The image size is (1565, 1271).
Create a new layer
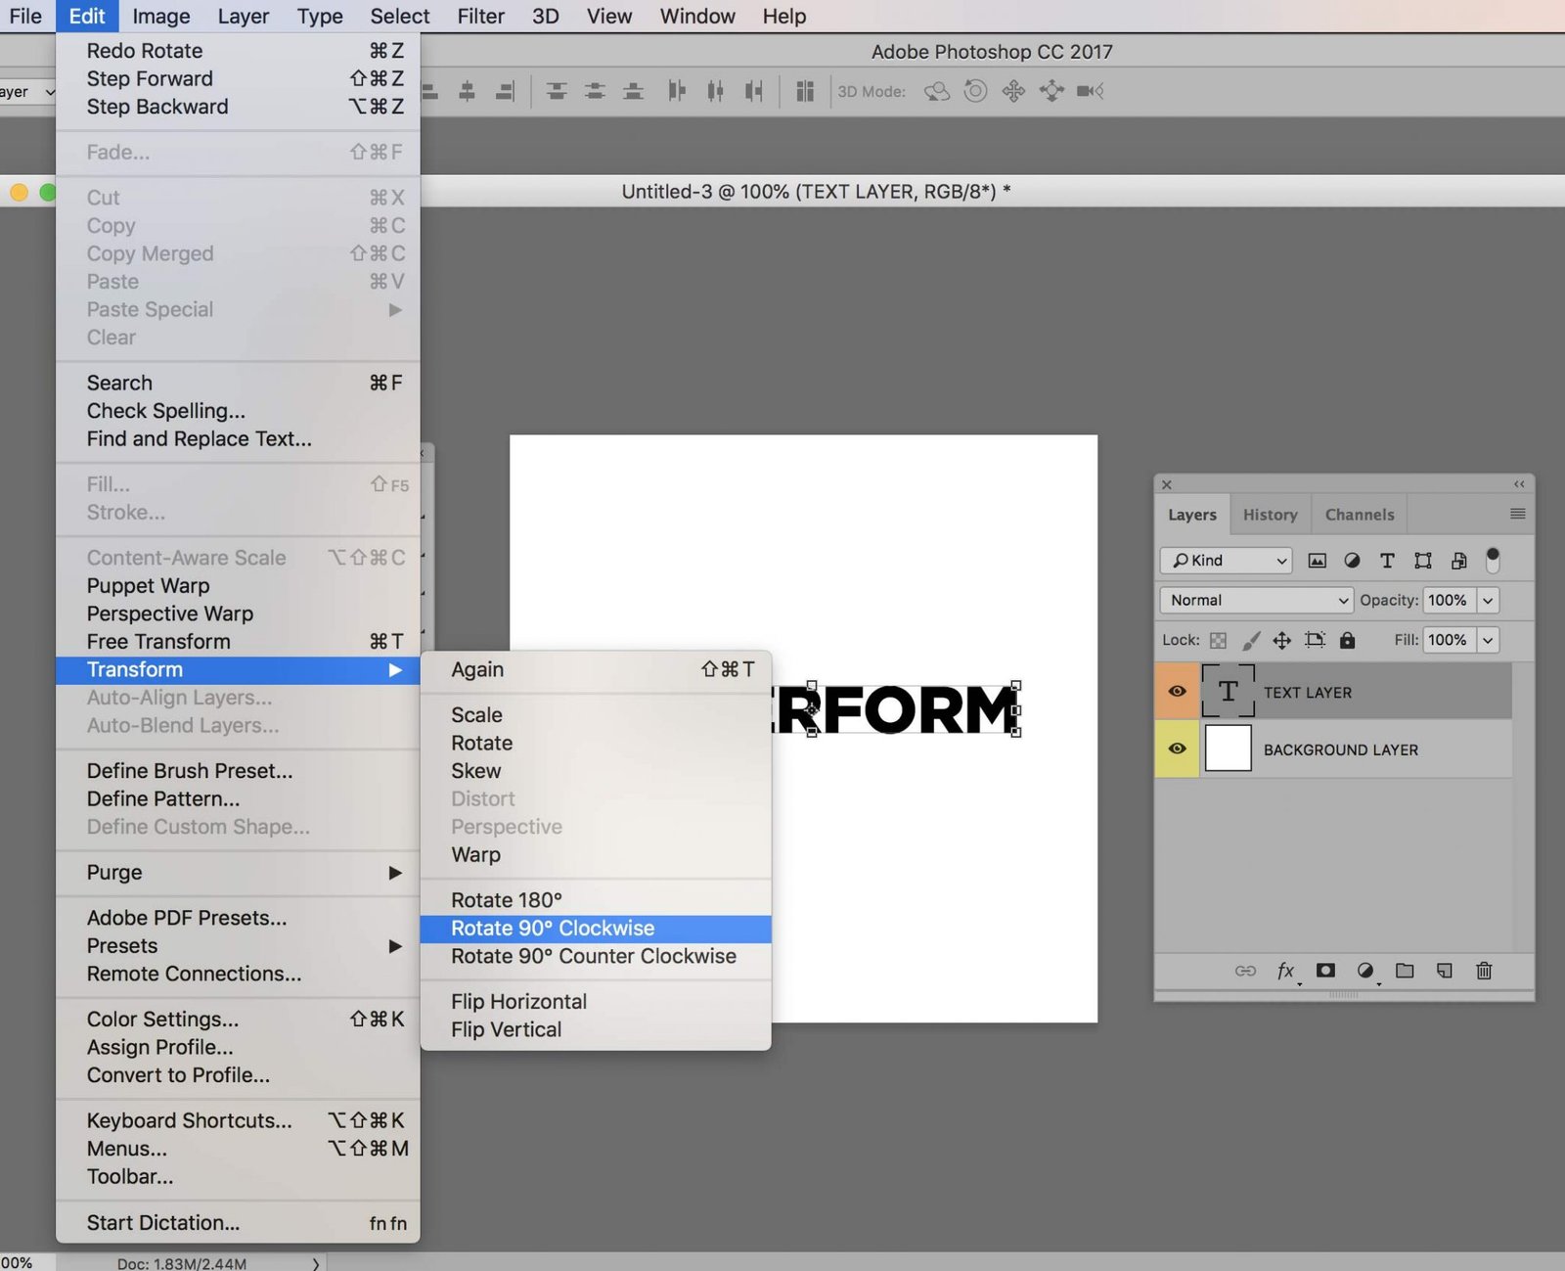1445,971
